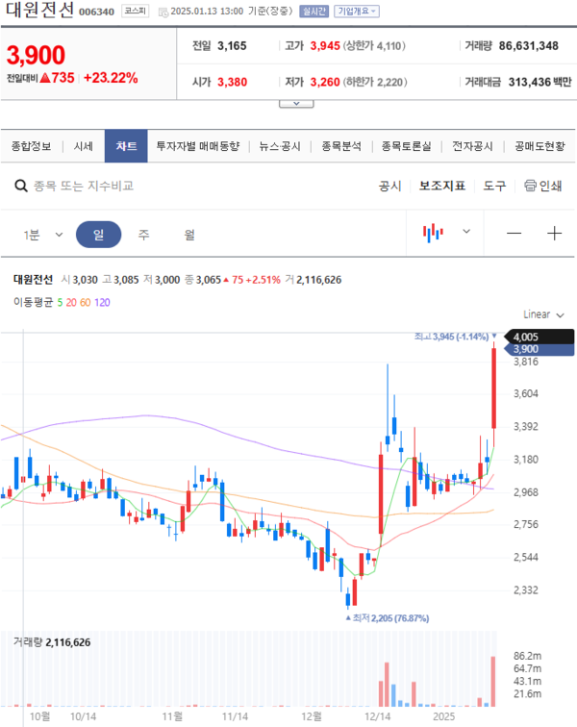Click the 거래대금 313,436 백만 value
The image size is (577, 727).
click(x=539, y=82)
